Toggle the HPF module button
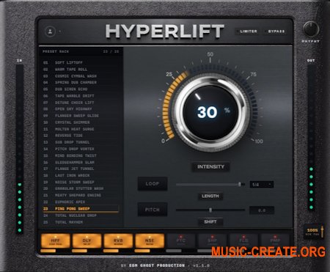The width and height of the screenshot is (330, 272). (56, 240)
